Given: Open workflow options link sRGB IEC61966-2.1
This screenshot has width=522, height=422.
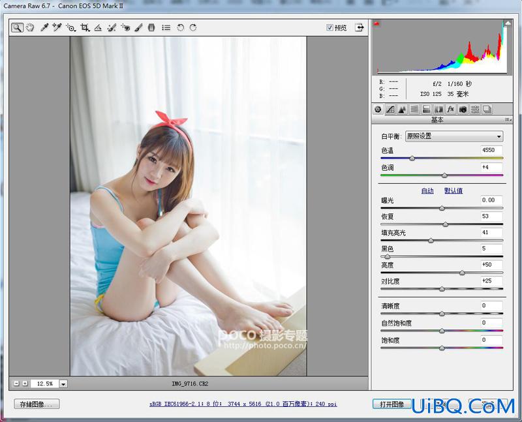Looking at the screenshot, I should point(243,404).
